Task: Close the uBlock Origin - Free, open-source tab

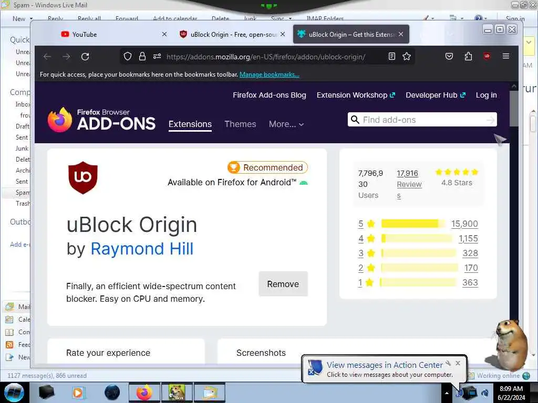Action: click(282, 34)
